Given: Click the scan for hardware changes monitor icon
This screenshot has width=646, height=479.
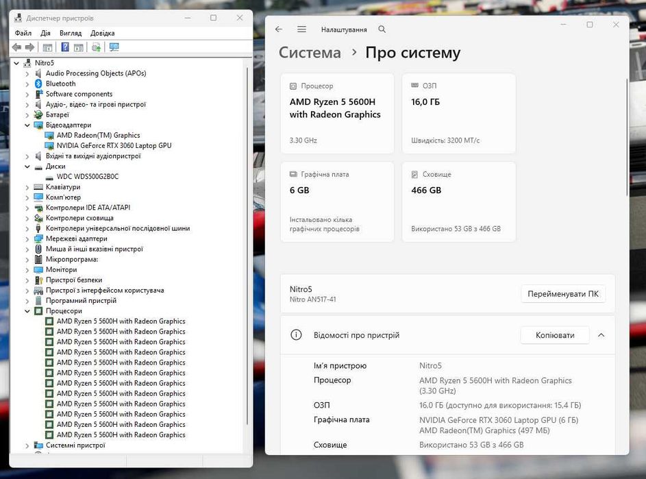Looking at the screenshot, I should [x=114, y=47].
